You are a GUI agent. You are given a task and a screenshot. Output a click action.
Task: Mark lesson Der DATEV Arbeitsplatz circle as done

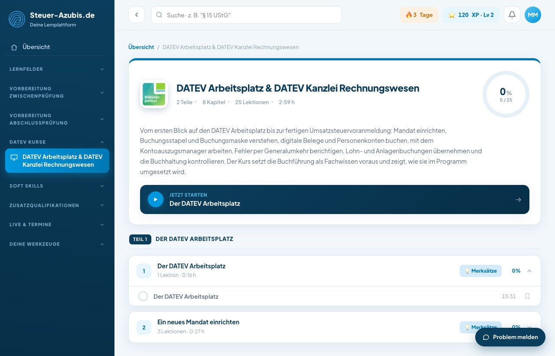click(143, 296)
